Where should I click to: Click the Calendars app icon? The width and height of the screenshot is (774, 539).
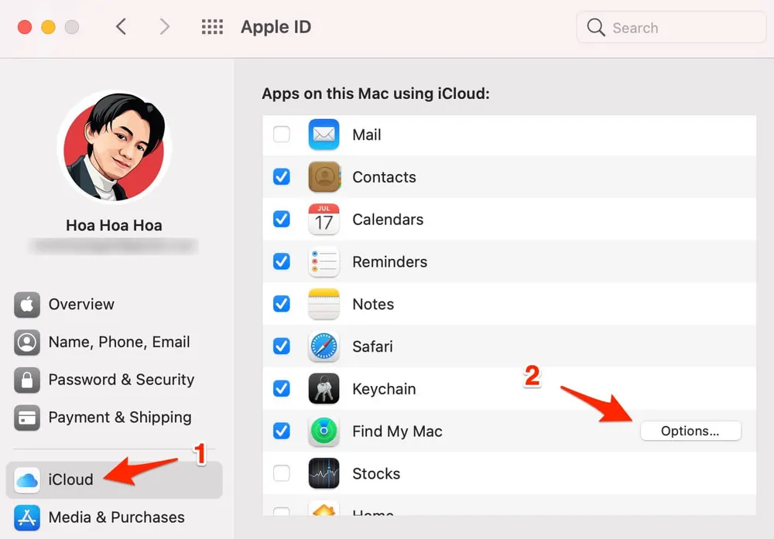[324, 220]
